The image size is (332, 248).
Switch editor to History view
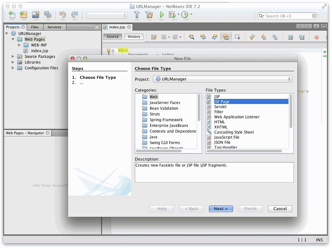134,37
